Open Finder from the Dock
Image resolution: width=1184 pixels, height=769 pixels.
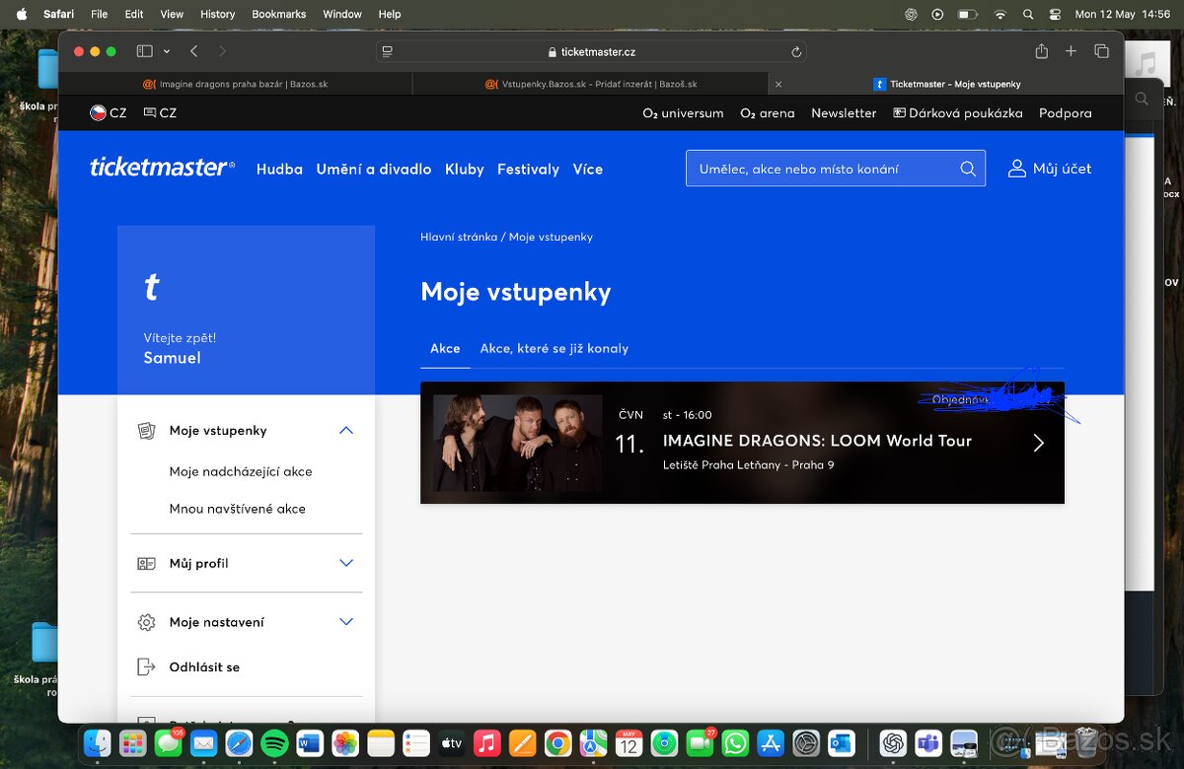coord(97,742)
